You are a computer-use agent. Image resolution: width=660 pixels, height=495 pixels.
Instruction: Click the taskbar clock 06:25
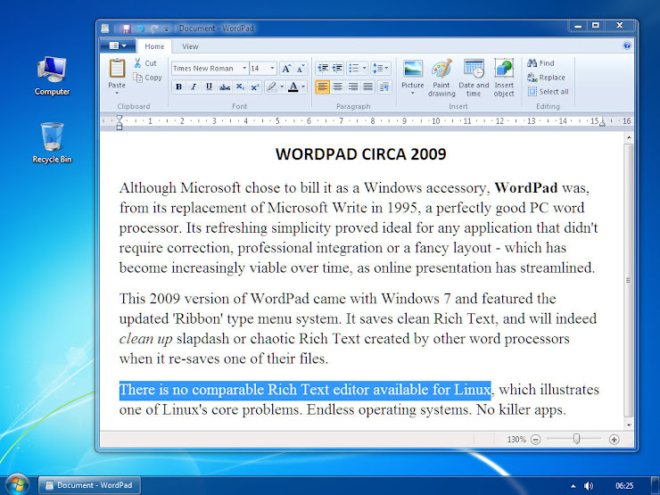tap(624, 486)
